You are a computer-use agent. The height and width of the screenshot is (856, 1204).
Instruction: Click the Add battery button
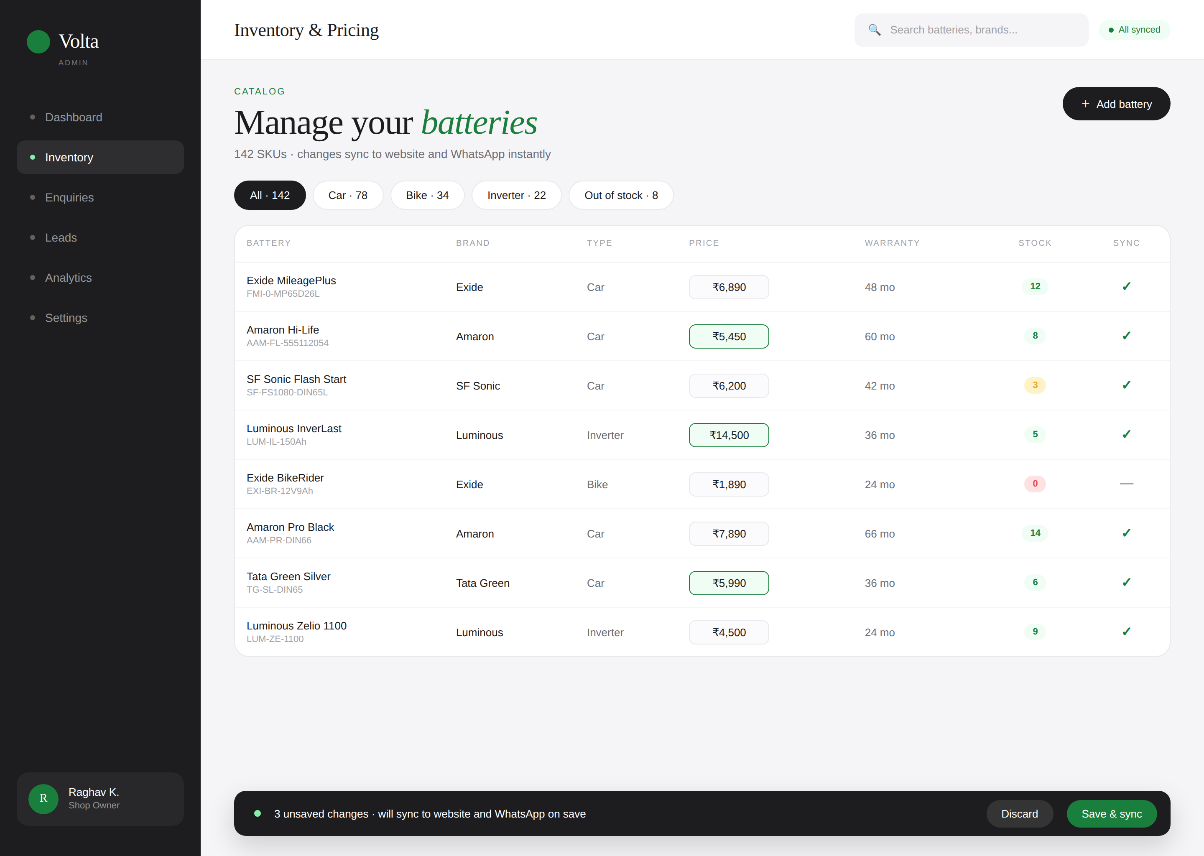[x=1117, y=104]
